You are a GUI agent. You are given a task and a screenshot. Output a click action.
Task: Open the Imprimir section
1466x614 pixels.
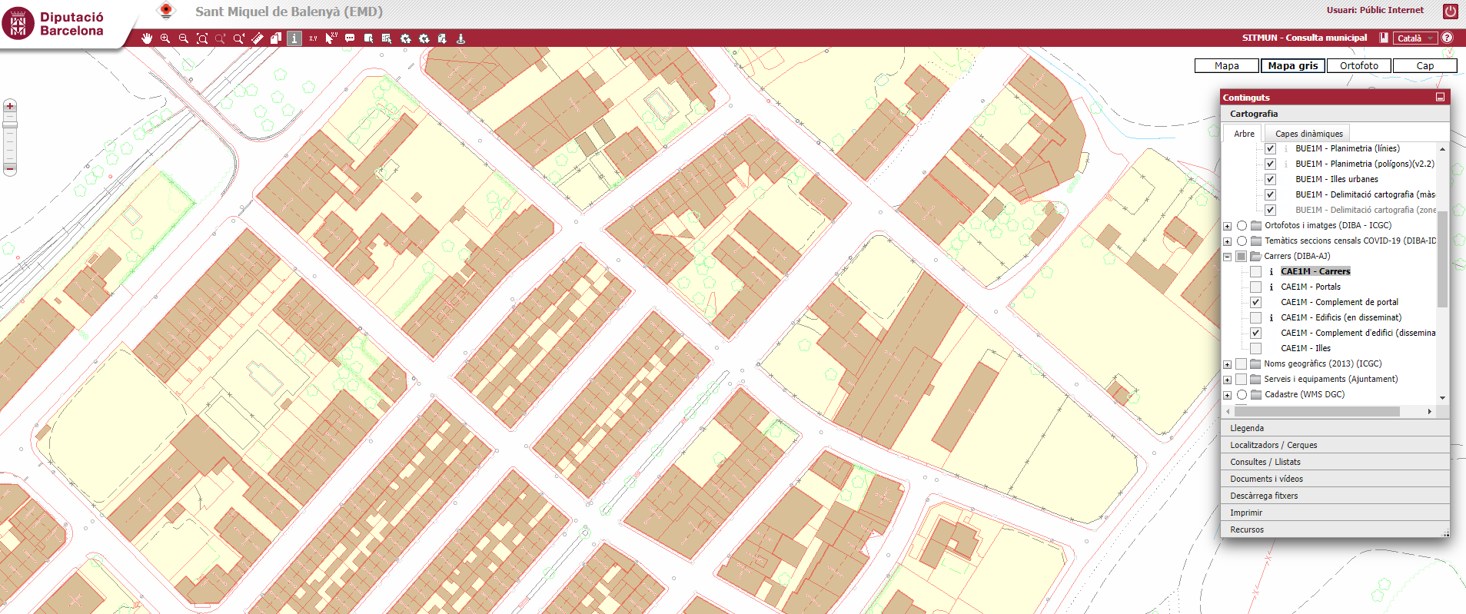click(1335, 513)
